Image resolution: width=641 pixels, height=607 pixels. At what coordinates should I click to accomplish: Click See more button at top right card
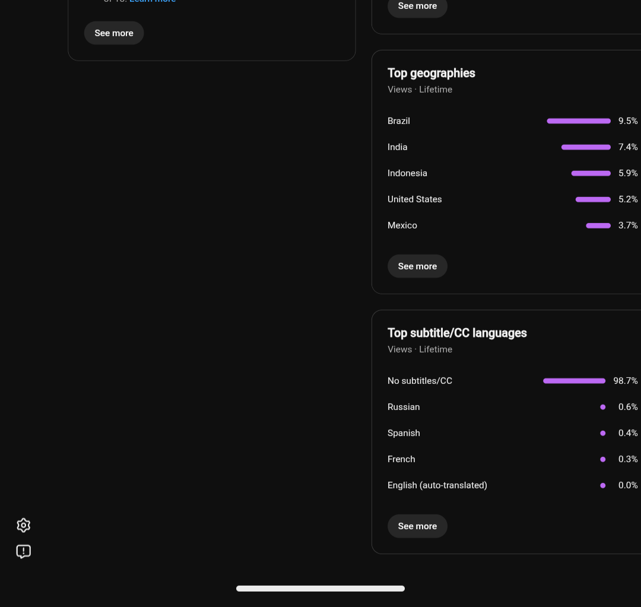click(417, 7)
